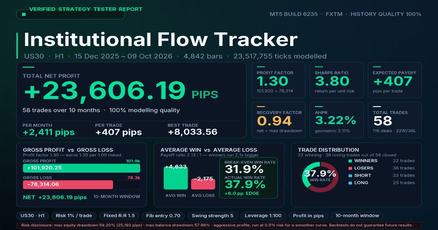Viewport: 438px width, 230px height.
Task: Open the Profit Factor 1.30 card
Action: 278,80
